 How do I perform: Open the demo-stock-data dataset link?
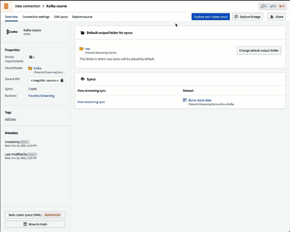200,100
